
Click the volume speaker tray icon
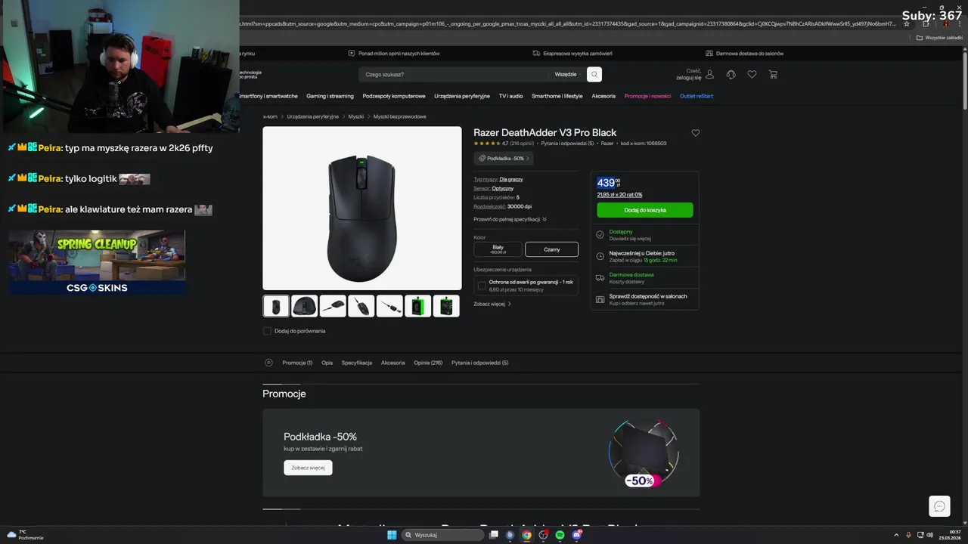coord(930,535)
